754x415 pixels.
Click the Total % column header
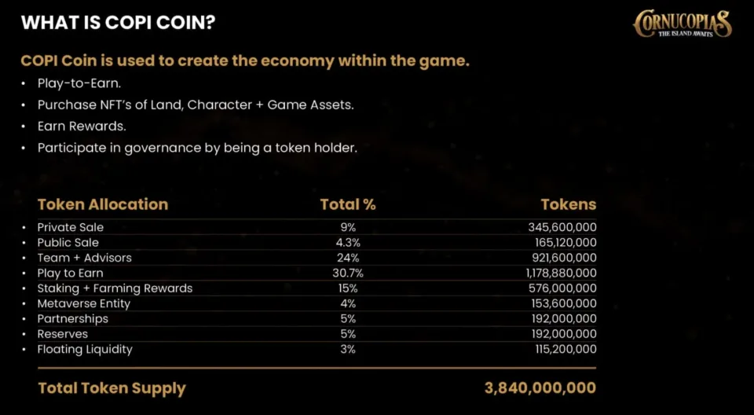tap(348, 204)
